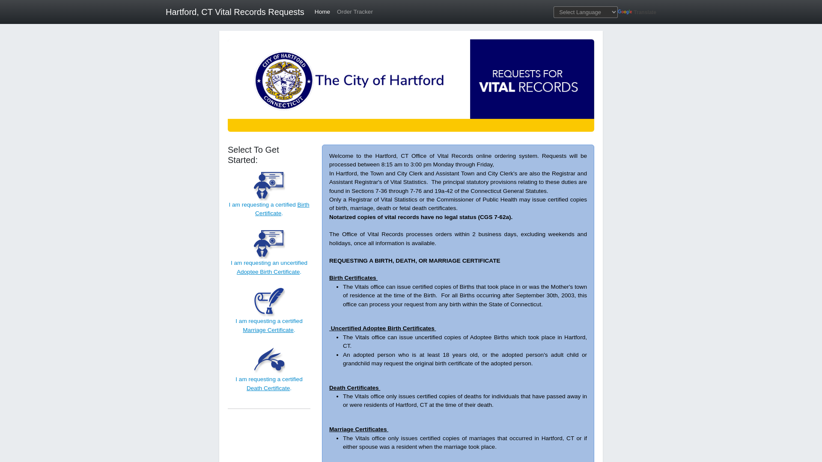Click the Death Certificate link

(x=268, y=388)
